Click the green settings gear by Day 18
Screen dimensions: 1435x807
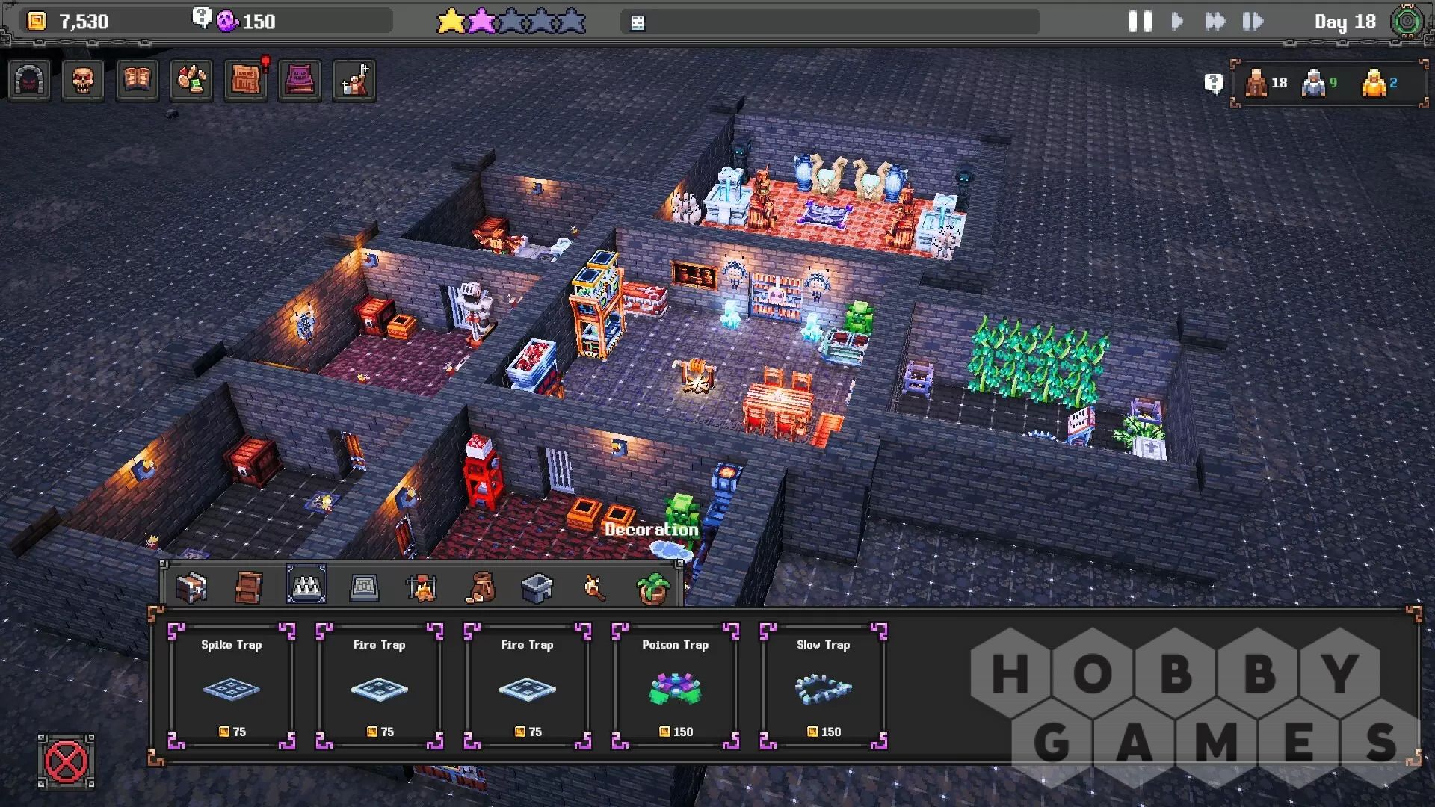coord(1407,22)
